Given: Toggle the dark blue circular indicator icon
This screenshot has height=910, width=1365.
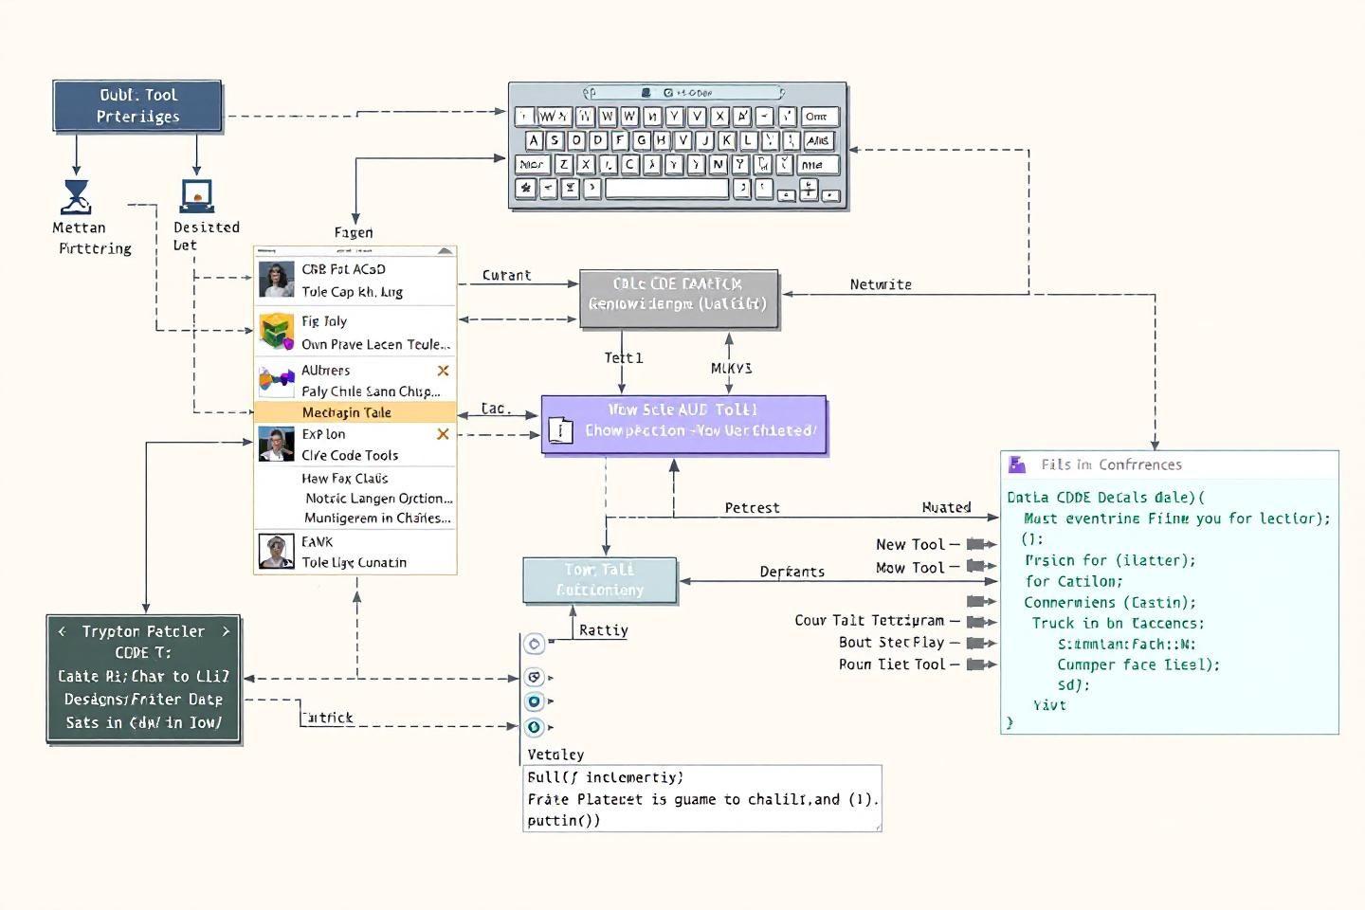Looking at the screenshot, I should click(536, 701).
